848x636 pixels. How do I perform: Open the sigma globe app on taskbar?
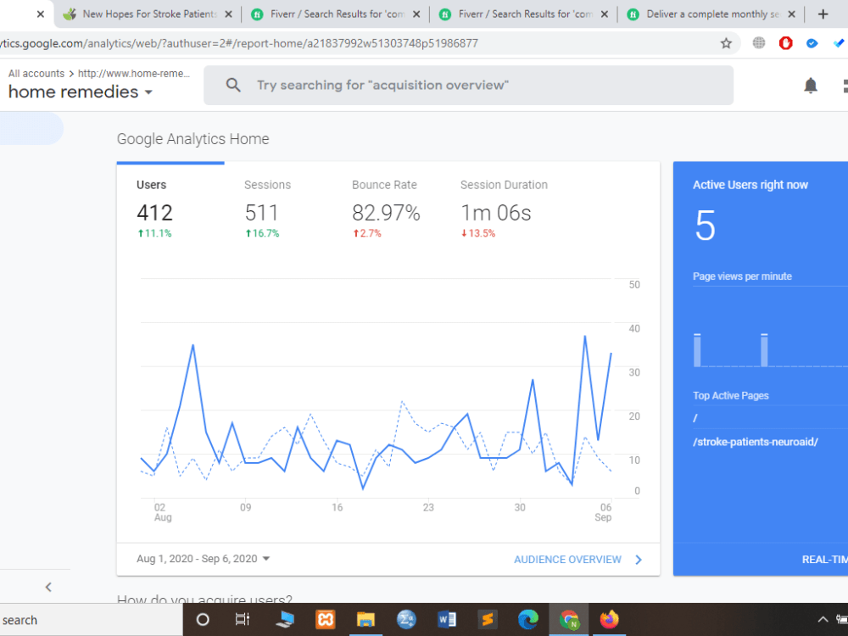[406, 620]
